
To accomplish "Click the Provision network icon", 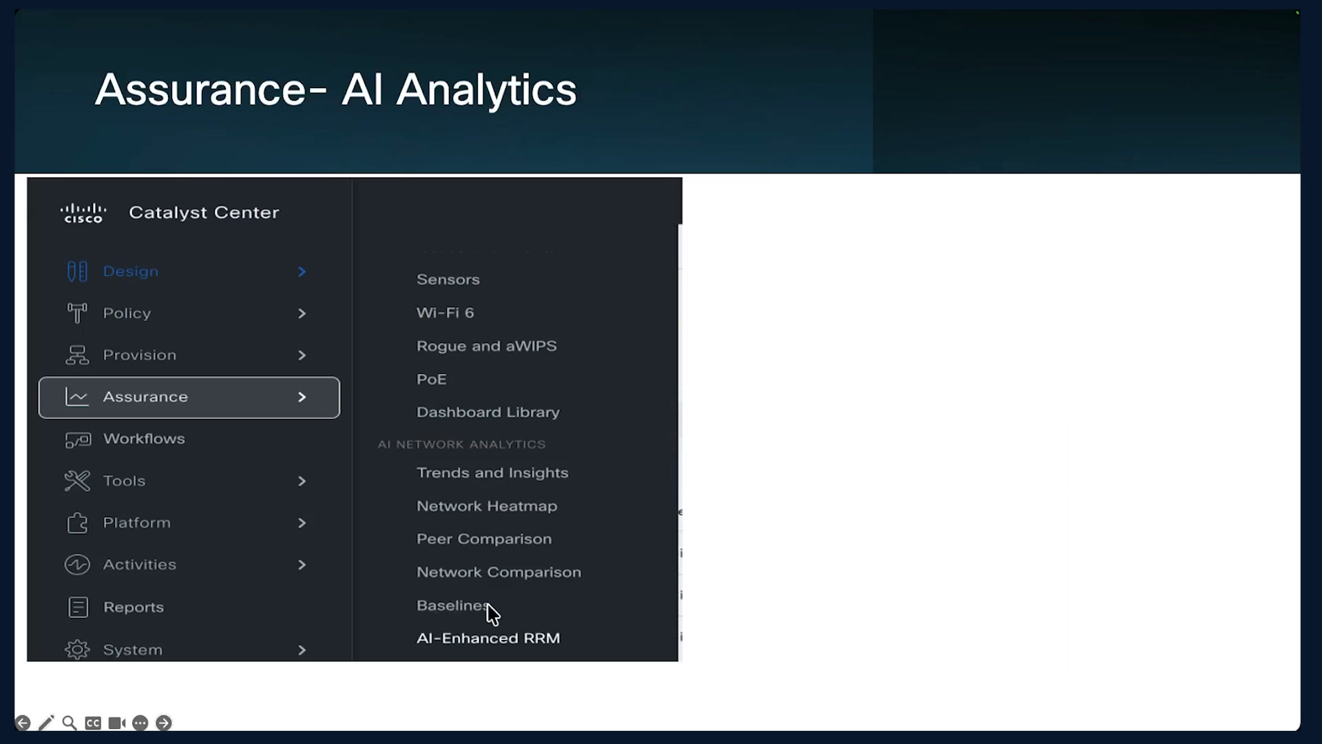I will click(x=77, y=355).
